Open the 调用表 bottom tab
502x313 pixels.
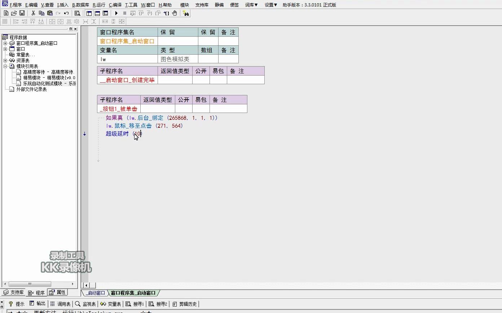coord(60,304)
